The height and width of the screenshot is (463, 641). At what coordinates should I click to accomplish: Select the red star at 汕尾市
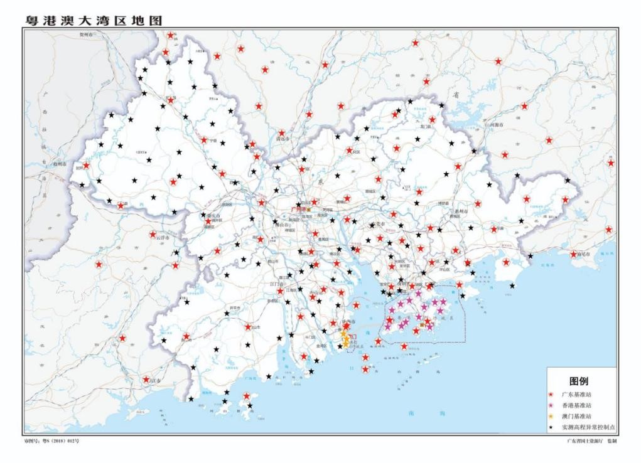pyautogui.click(x=573, y=254)
